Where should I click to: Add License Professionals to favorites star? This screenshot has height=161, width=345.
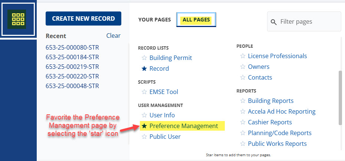[x=243, y=56]
